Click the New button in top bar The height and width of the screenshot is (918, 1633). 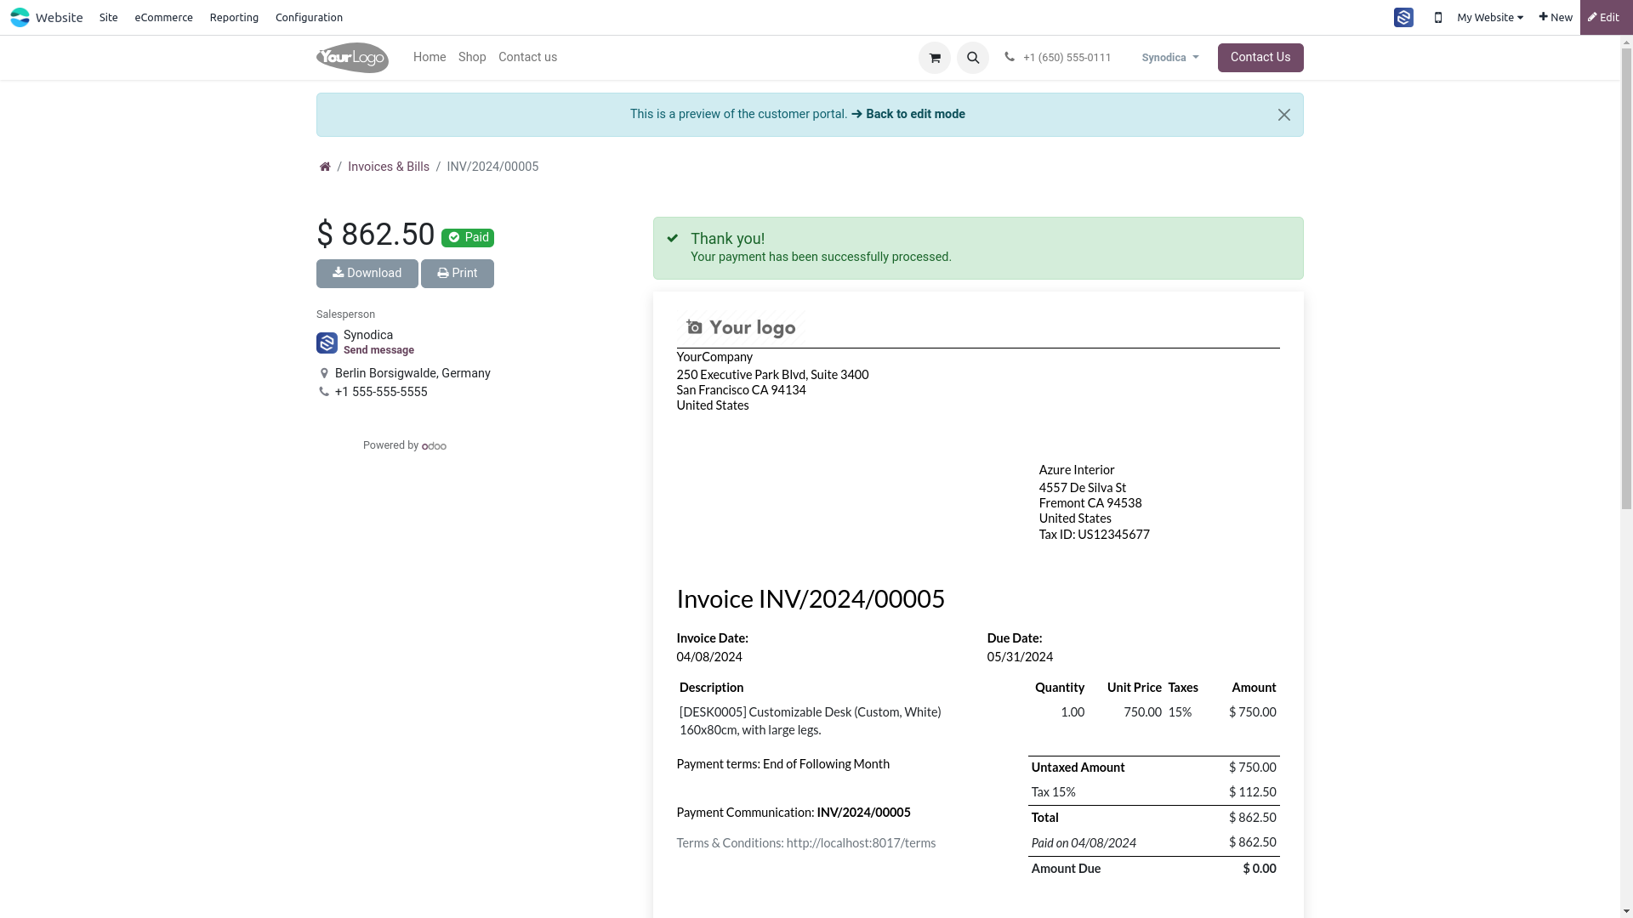pyautogui.click(x=1556, y=17)
